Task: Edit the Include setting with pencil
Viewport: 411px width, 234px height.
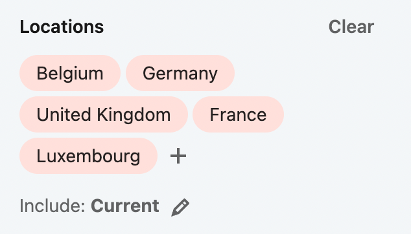Action: [180, 207]
